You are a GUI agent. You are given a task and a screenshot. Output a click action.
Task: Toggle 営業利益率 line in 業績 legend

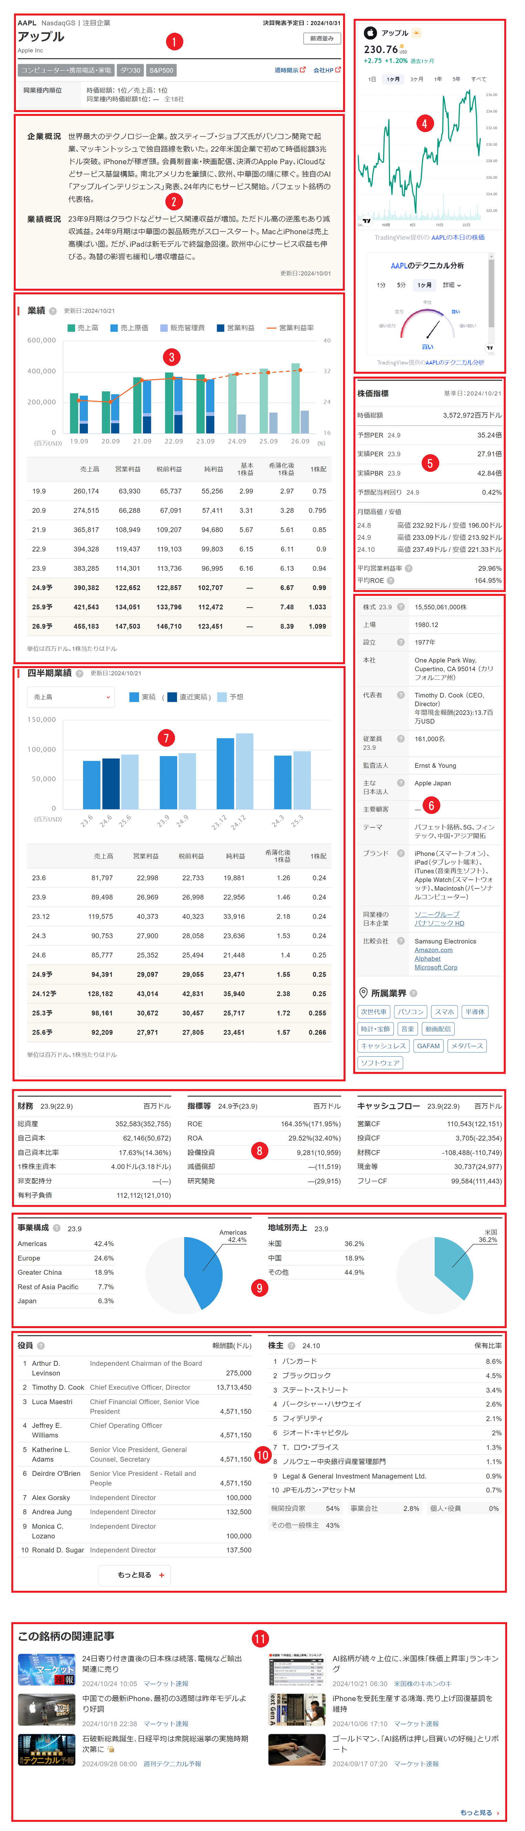tap(290, 328)
